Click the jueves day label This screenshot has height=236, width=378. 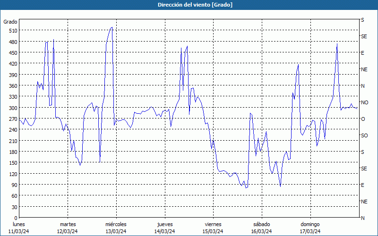(165, 225)
